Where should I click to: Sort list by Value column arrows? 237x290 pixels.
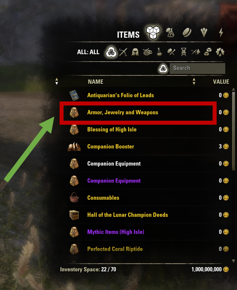pyautogui.click(x=194, y=81)
